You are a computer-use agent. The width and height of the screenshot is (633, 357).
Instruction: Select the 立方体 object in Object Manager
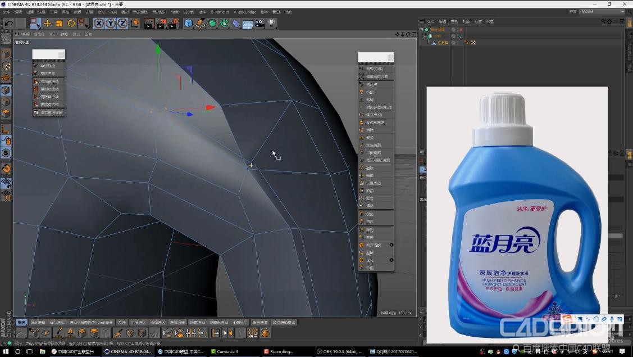point(443,43)
